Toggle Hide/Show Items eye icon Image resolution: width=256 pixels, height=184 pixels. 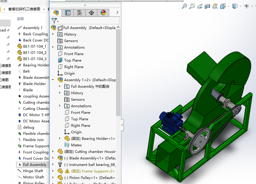point(246,6)
